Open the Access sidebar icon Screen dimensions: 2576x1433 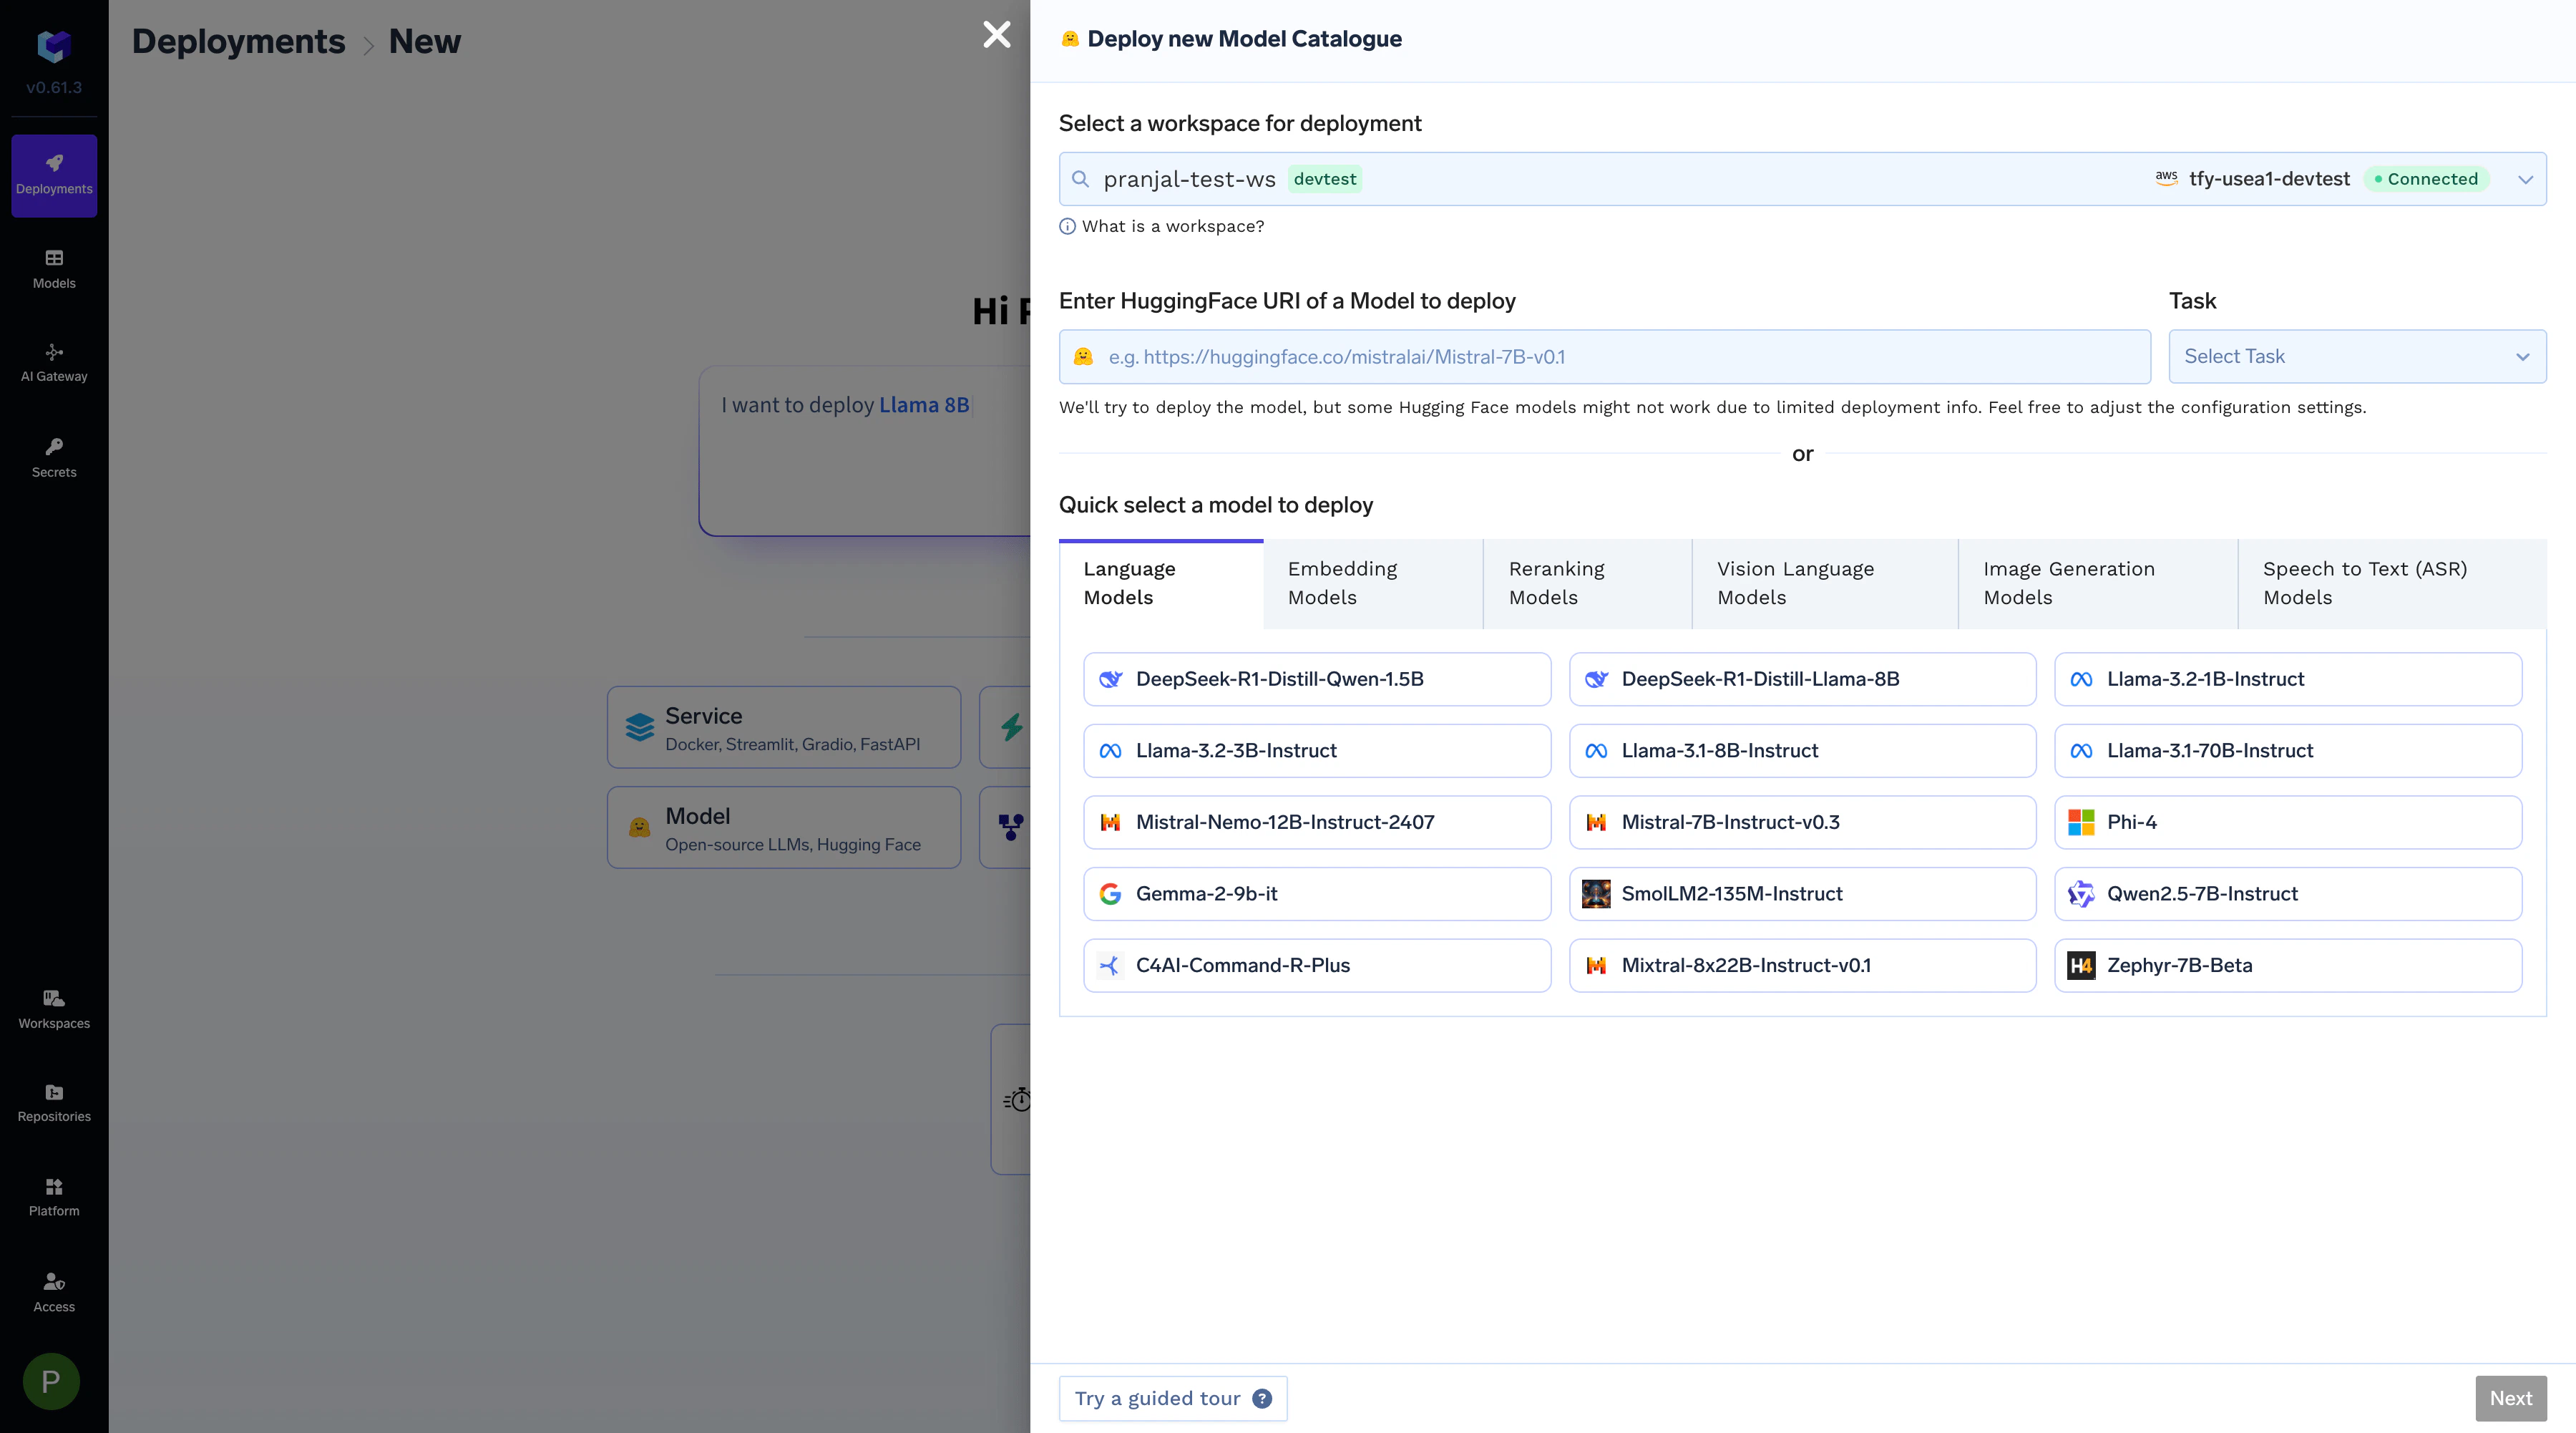point(54,1291)
